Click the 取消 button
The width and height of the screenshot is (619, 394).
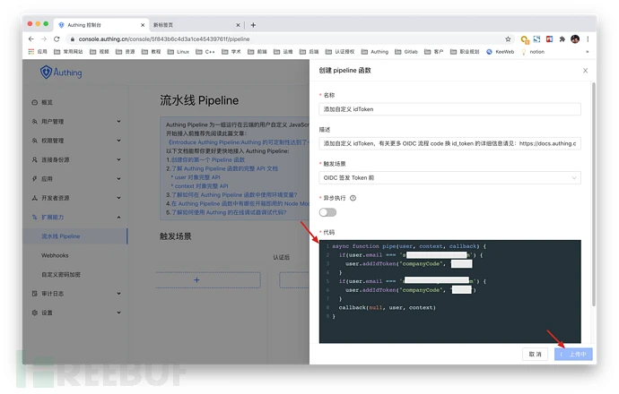coord(535,355)
